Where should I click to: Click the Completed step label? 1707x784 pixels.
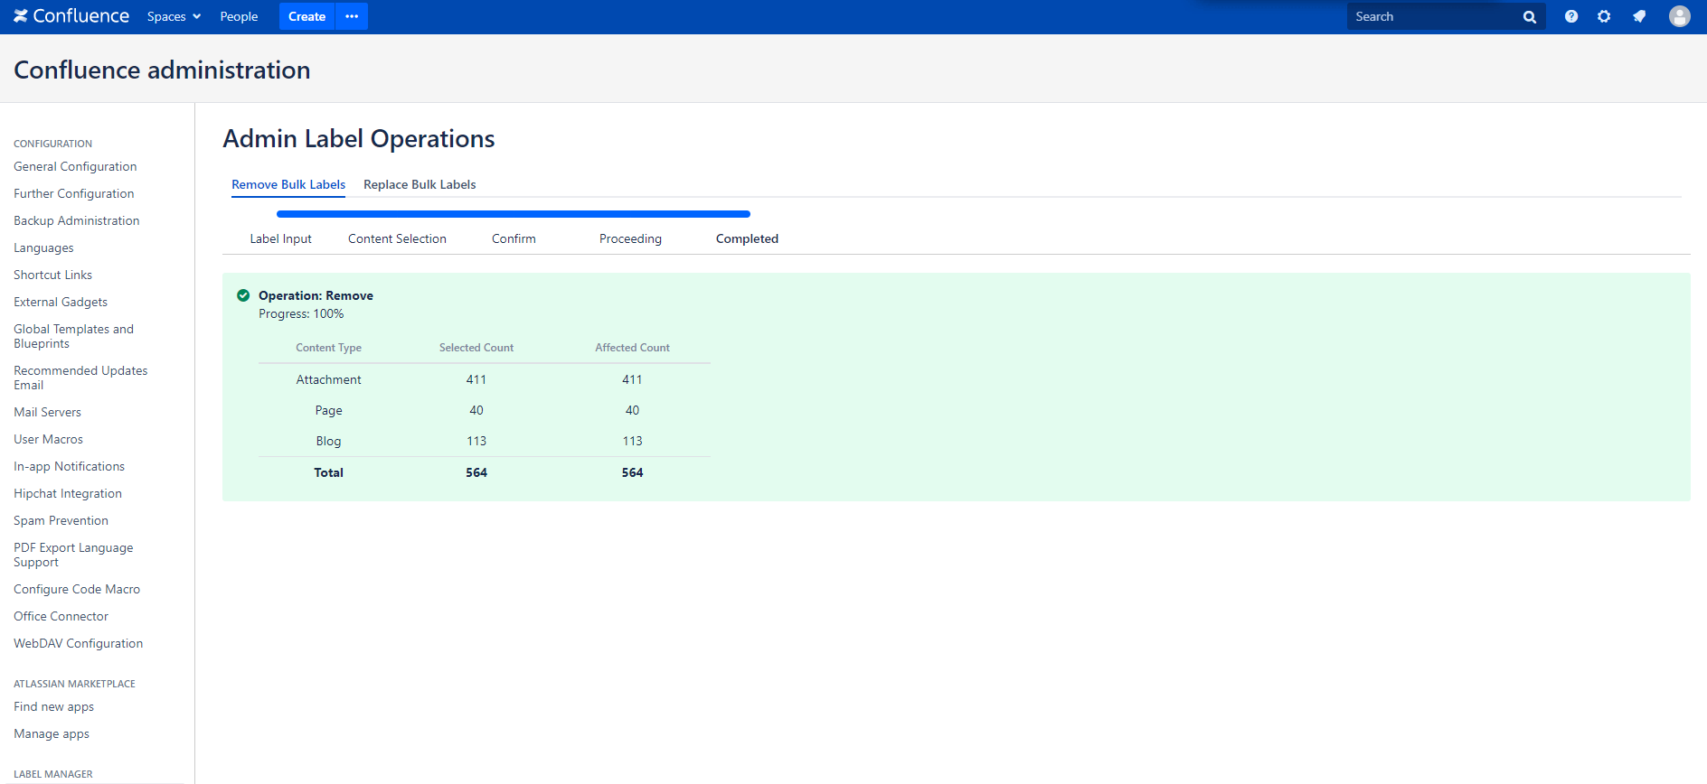click(x=747, y=238)
